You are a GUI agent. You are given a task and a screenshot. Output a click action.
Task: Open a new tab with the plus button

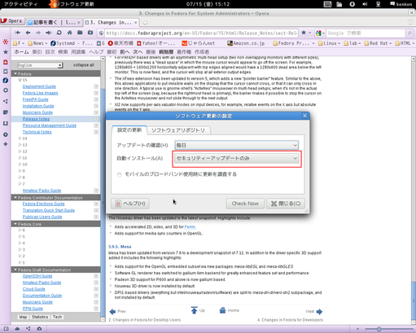[145, 23]
